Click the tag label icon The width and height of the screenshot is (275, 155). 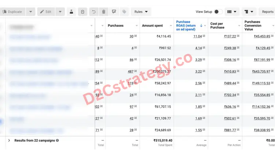(124, 12)
